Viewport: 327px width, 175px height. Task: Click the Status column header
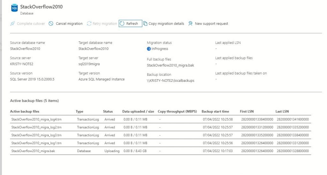108,111
